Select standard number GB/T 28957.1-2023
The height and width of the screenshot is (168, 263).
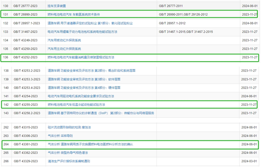tap(27, 23)
